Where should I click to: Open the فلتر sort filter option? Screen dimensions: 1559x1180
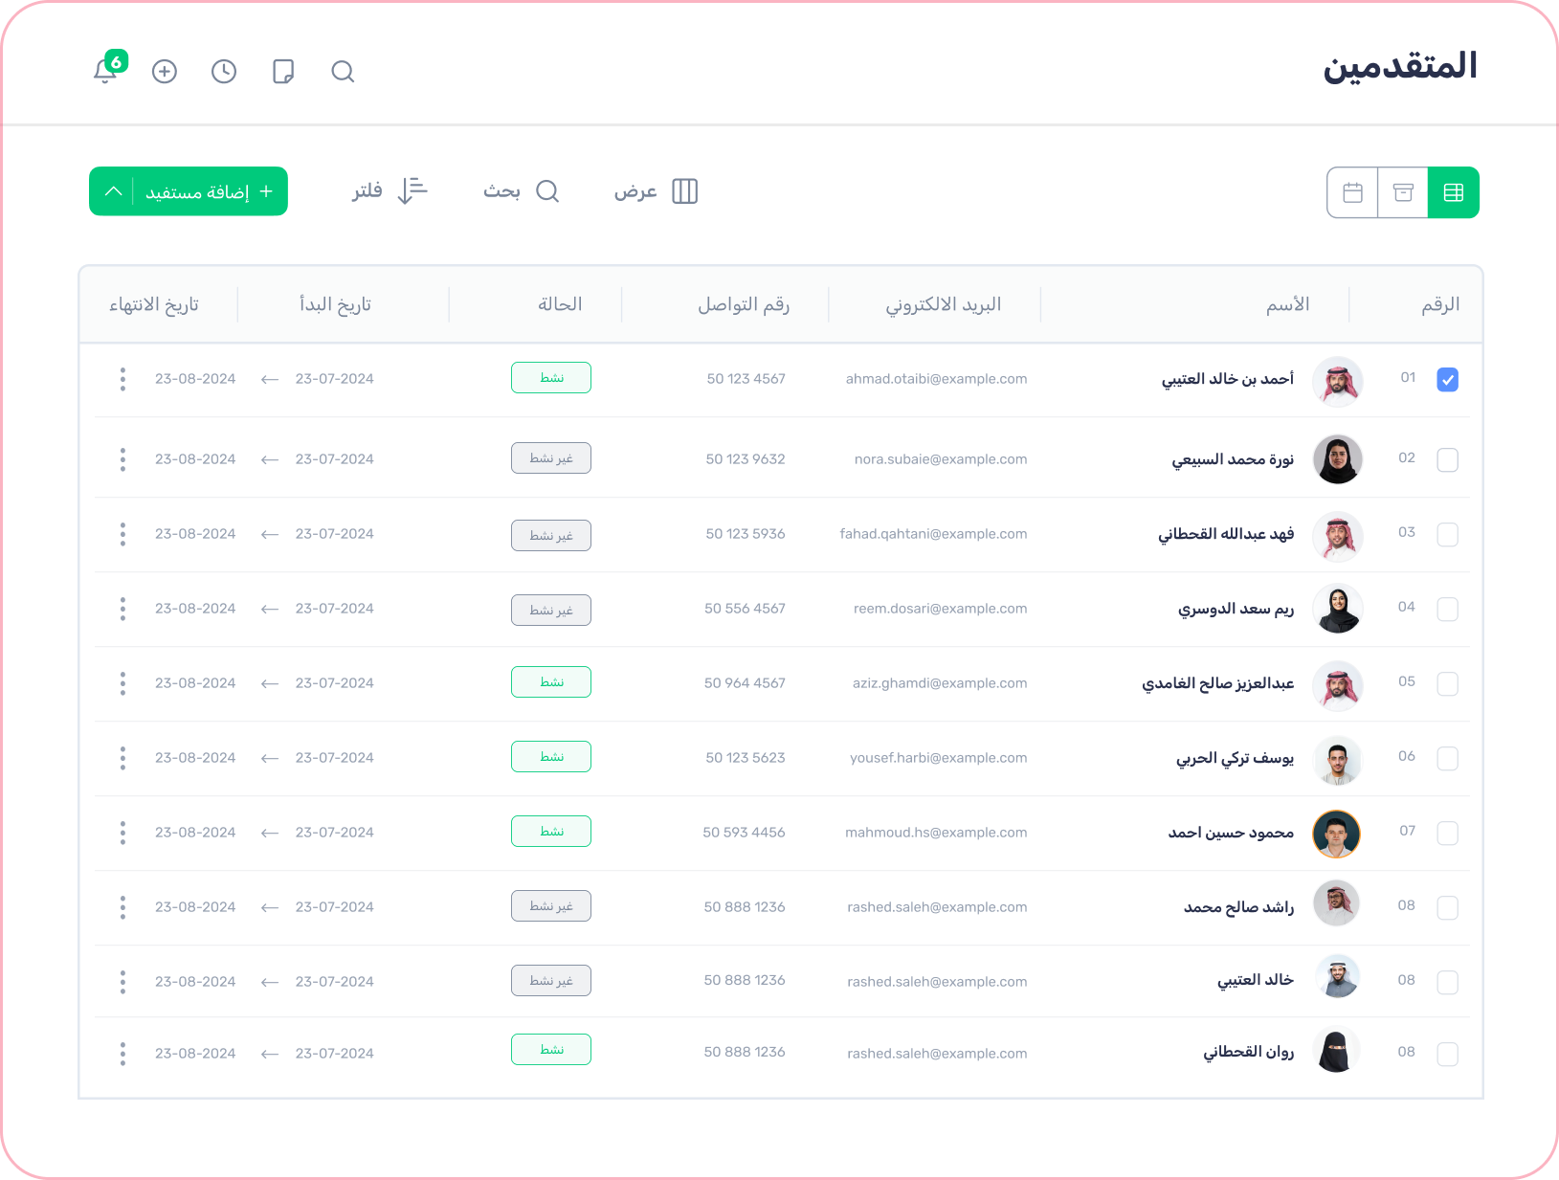point(390,191)
